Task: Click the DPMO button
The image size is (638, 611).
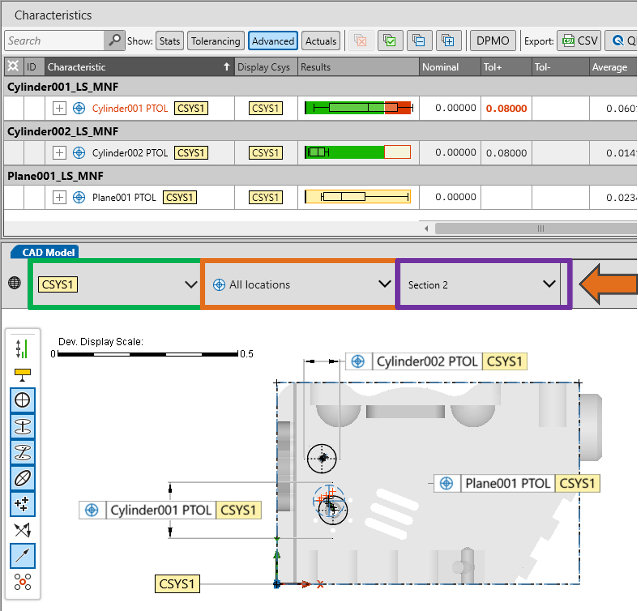Action: pos(492,40)
